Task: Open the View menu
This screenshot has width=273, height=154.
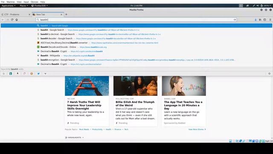Action: point(19,2)
